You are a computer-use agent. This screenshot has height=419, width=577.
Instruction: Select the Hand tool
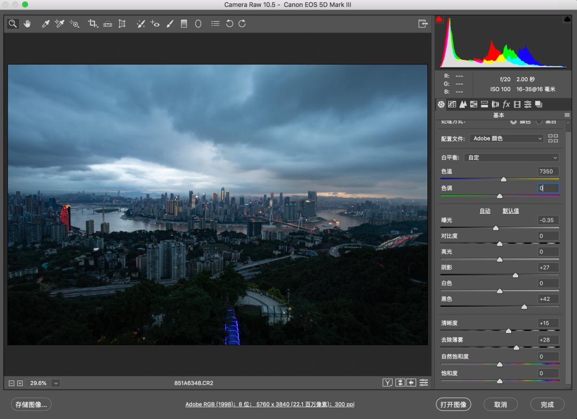click(27, 24)
